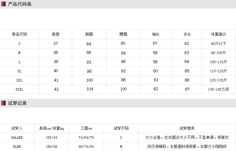The width and height of the screenshot is (236, 151).
Task: Click the 衣长 column header
Action: coord(187,34)
